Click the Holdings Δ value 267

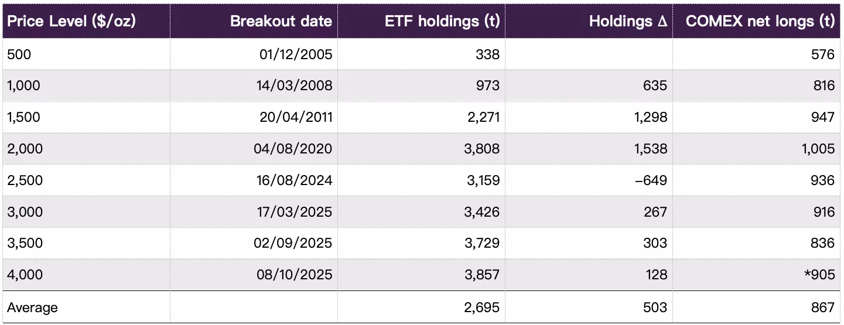[655, 212]
